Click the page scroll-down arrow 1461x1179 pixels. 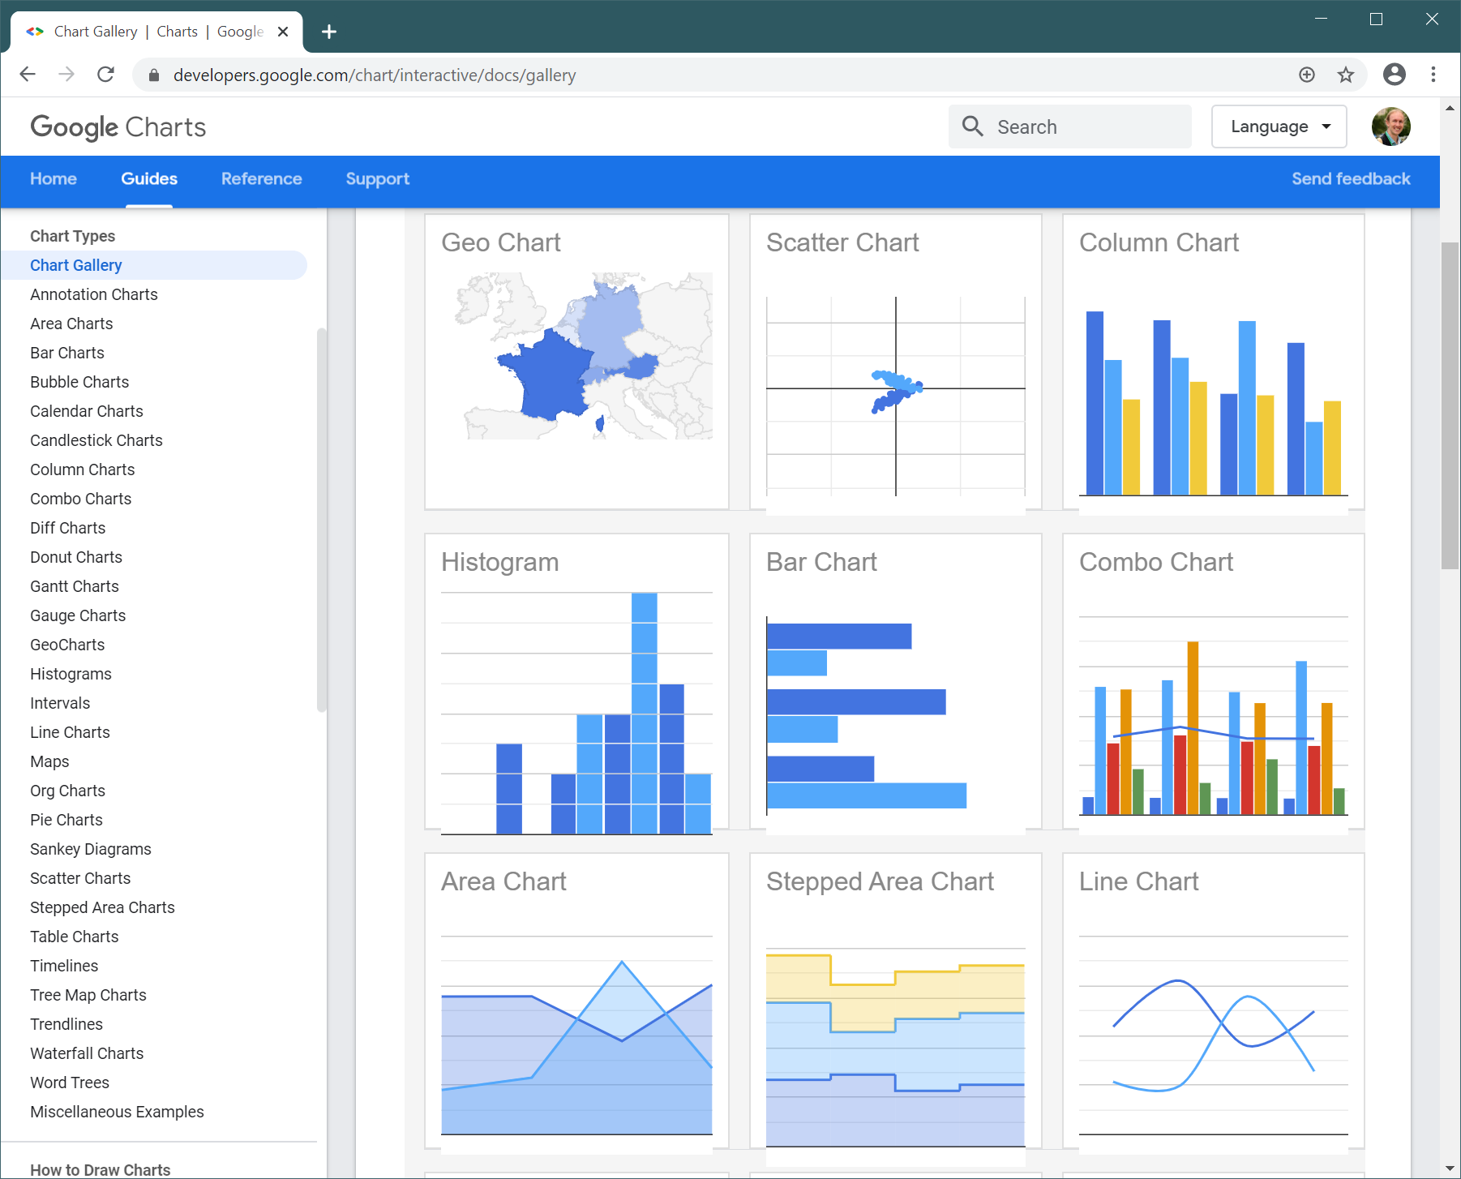pos(1450,1168)
